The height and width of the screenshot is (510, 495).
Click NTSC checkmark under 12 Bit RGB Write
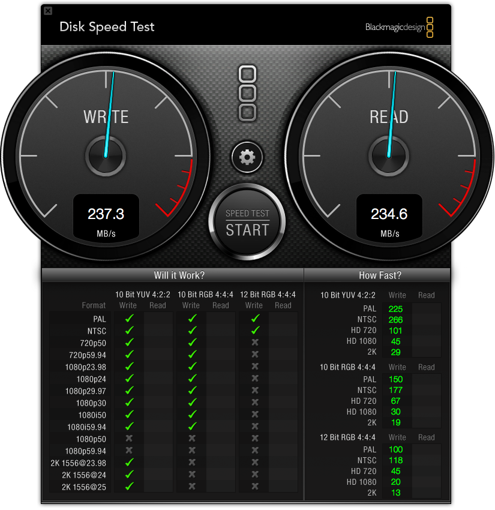click(x=256, y=331)
